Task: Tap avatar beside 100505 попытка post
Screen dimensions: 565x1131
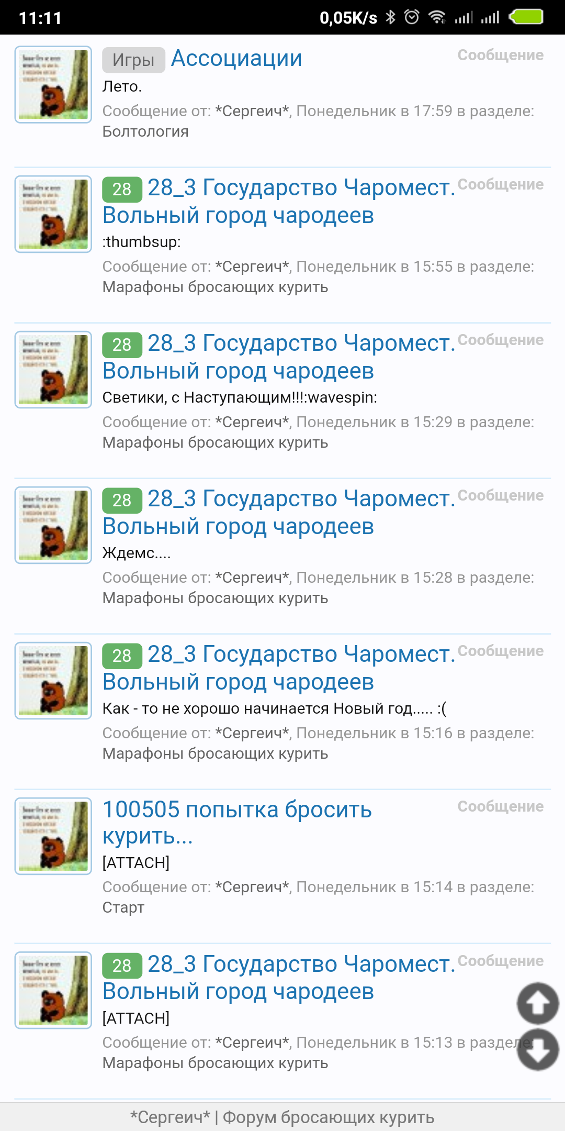Action: (x=53, y=836)
